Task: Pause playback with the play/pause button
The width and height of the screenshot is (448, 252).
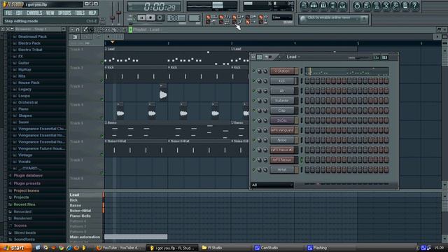Action: (141, 17)
